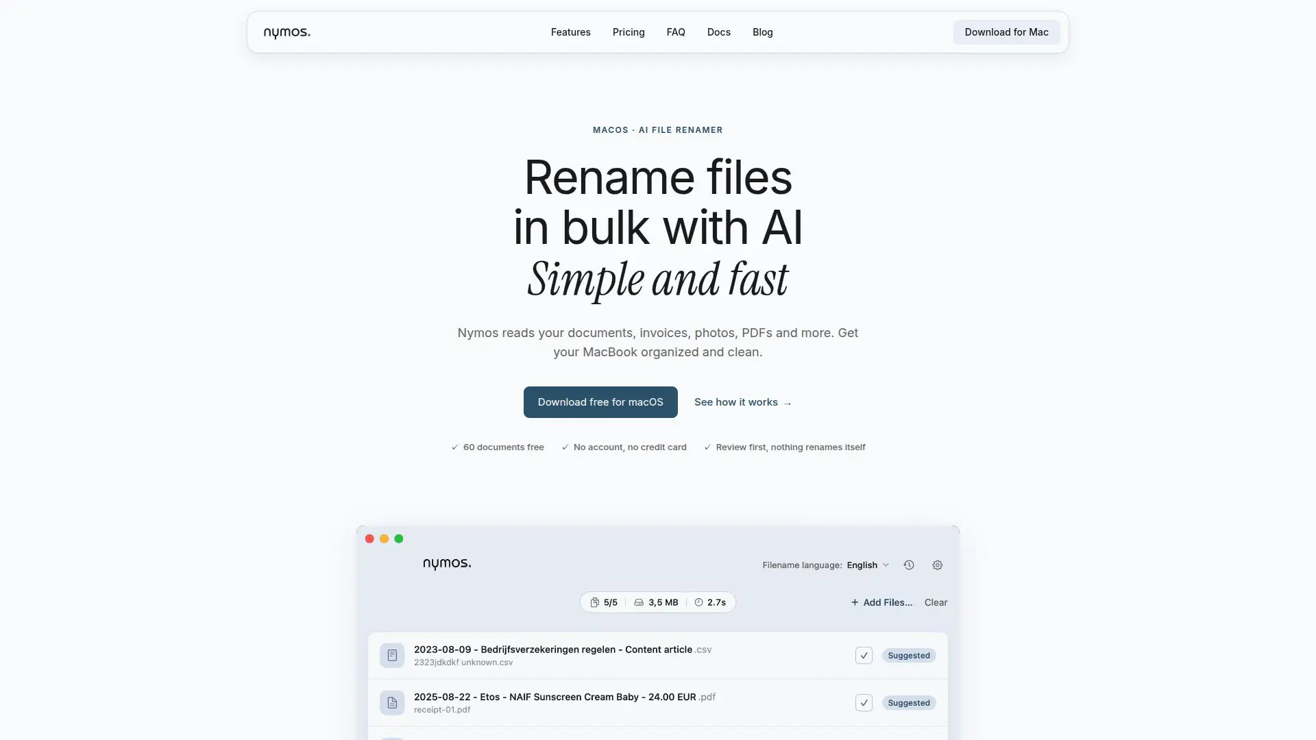Click the yellow minimize dot of the app window
The image size is (1316, 740).
point(384,539)
